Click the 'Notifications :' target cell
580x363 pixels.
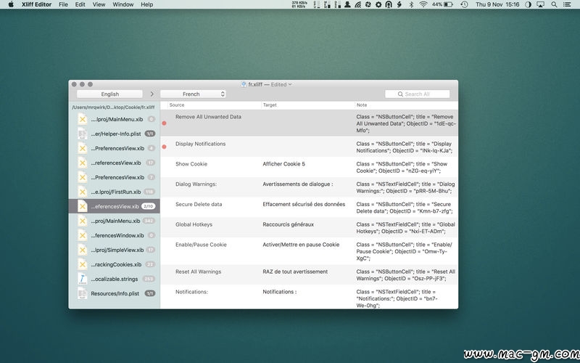280,292
